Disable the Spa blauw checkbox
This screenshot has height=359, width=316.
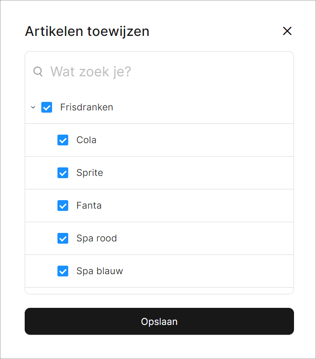click(63, 271)
